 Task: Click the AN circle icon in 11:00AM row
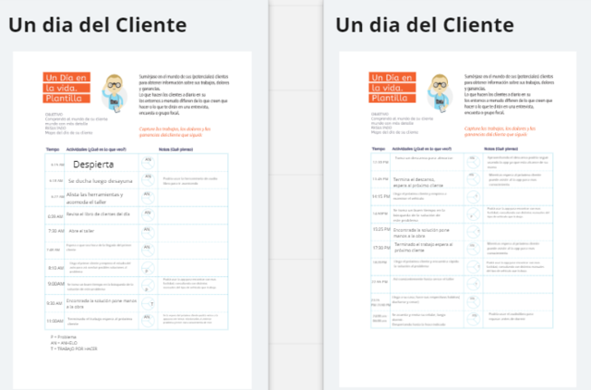coord(148,321)
